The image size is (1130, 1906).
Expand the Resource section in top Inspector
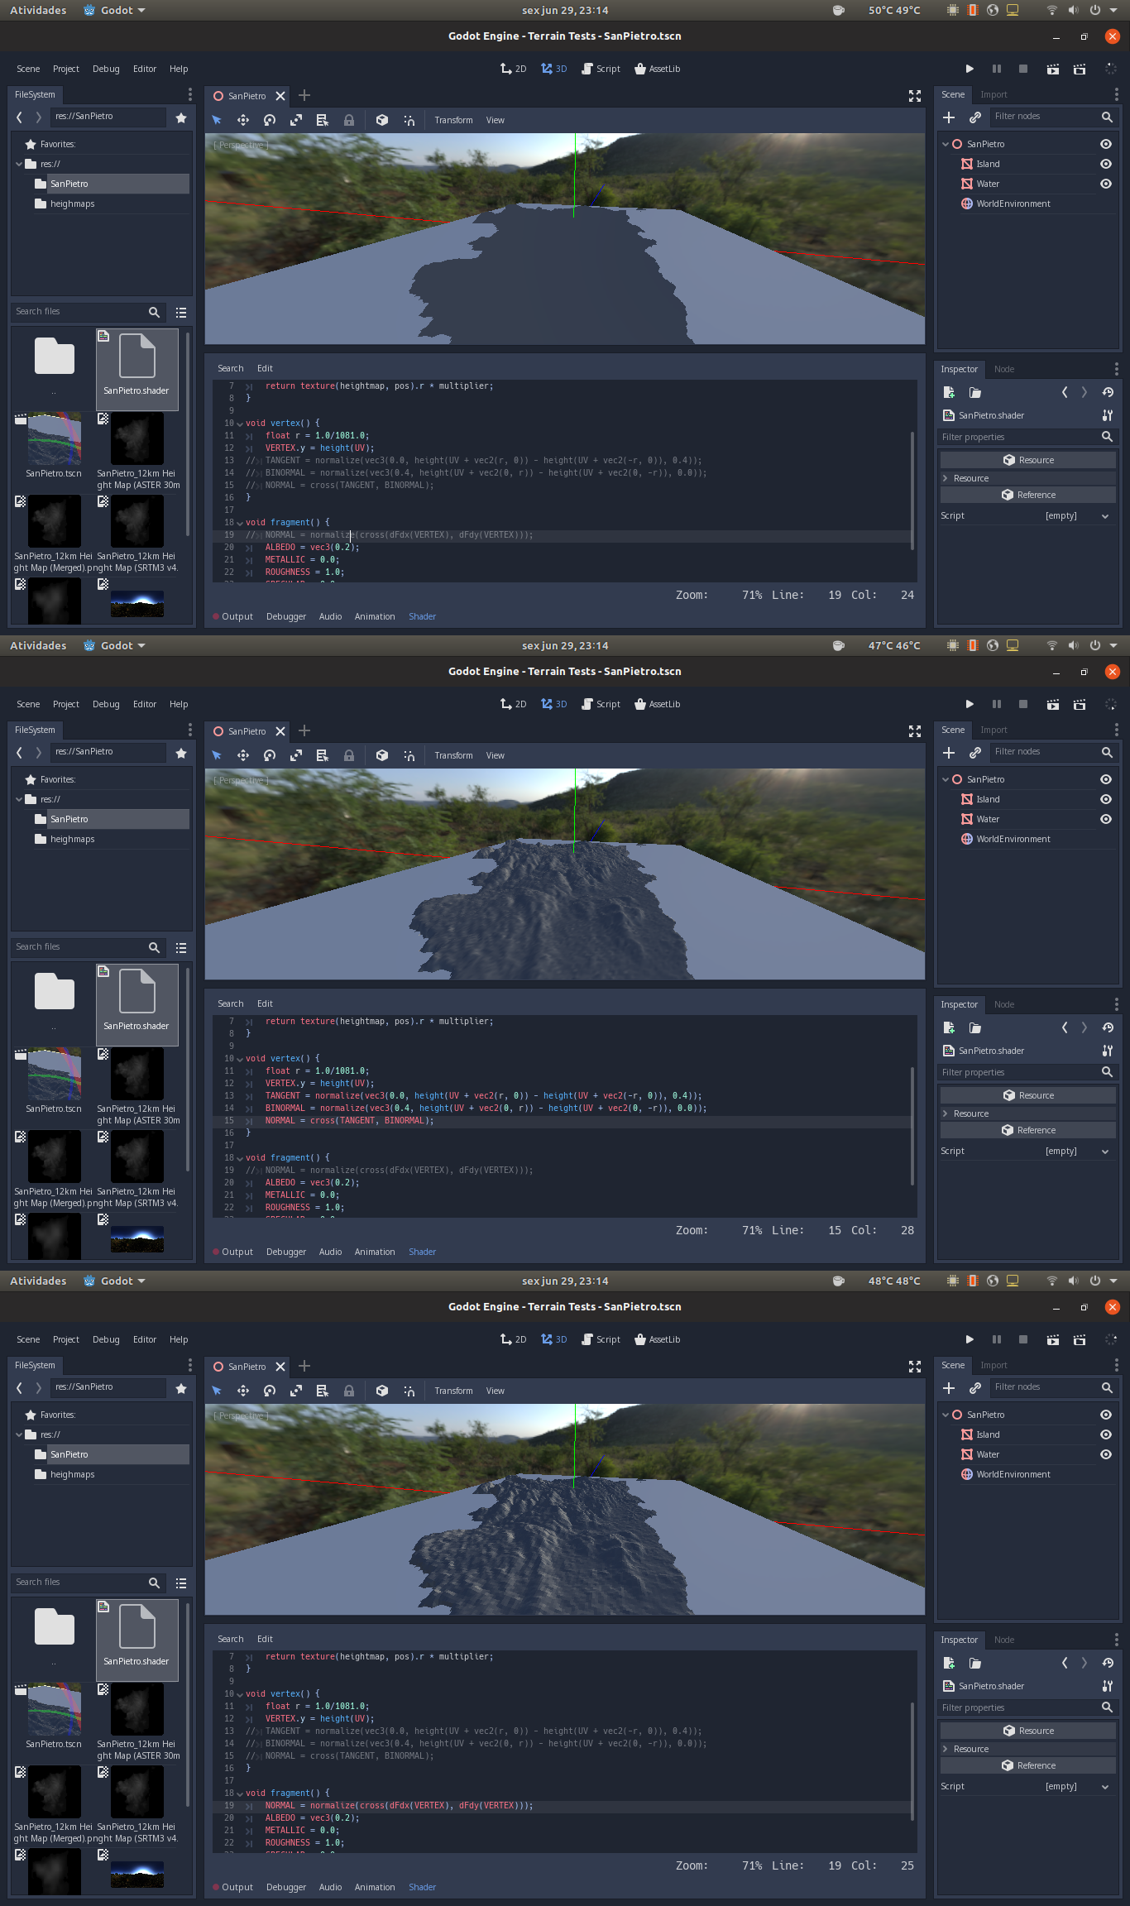(x=1027, y=478)
